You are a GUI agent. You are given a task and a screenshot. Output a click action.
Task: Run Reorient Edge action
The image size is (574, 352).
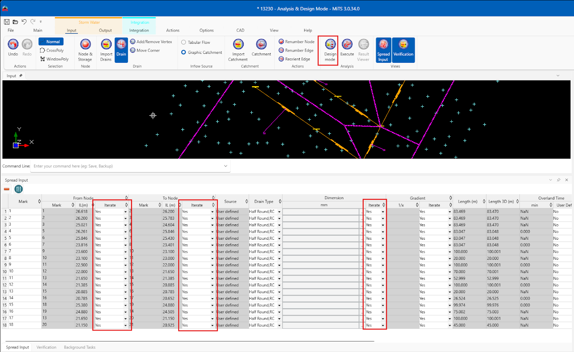click(295, 59)
